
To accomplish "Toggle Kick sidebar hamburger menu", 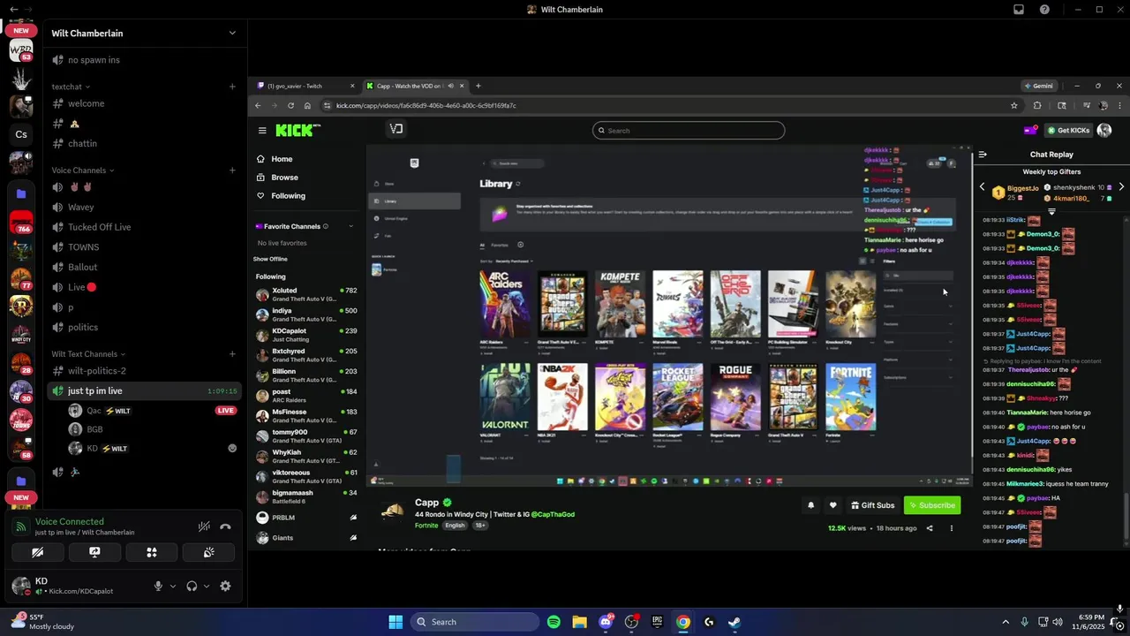I will (262, 131).
